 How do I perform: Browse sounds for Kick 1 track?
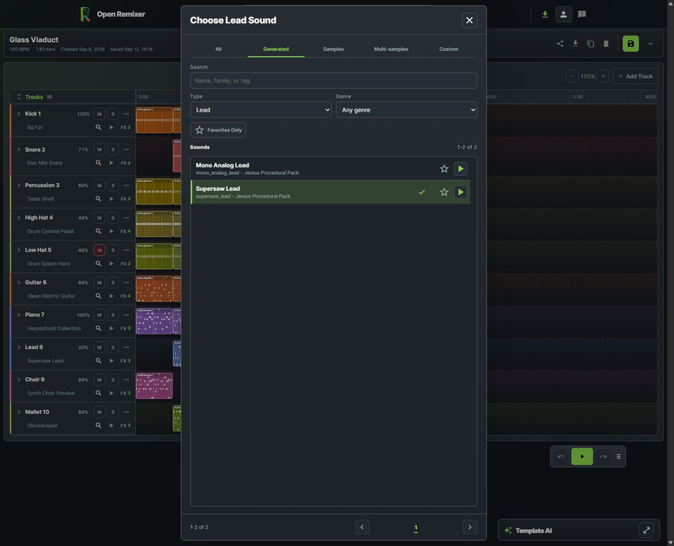click(98, 127)
